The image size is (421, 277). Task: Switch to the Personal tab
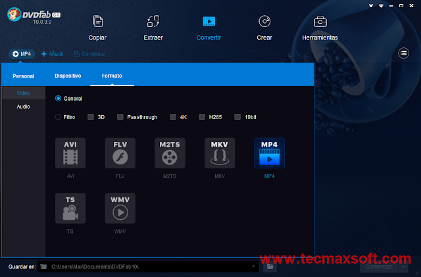pos(24,76)
